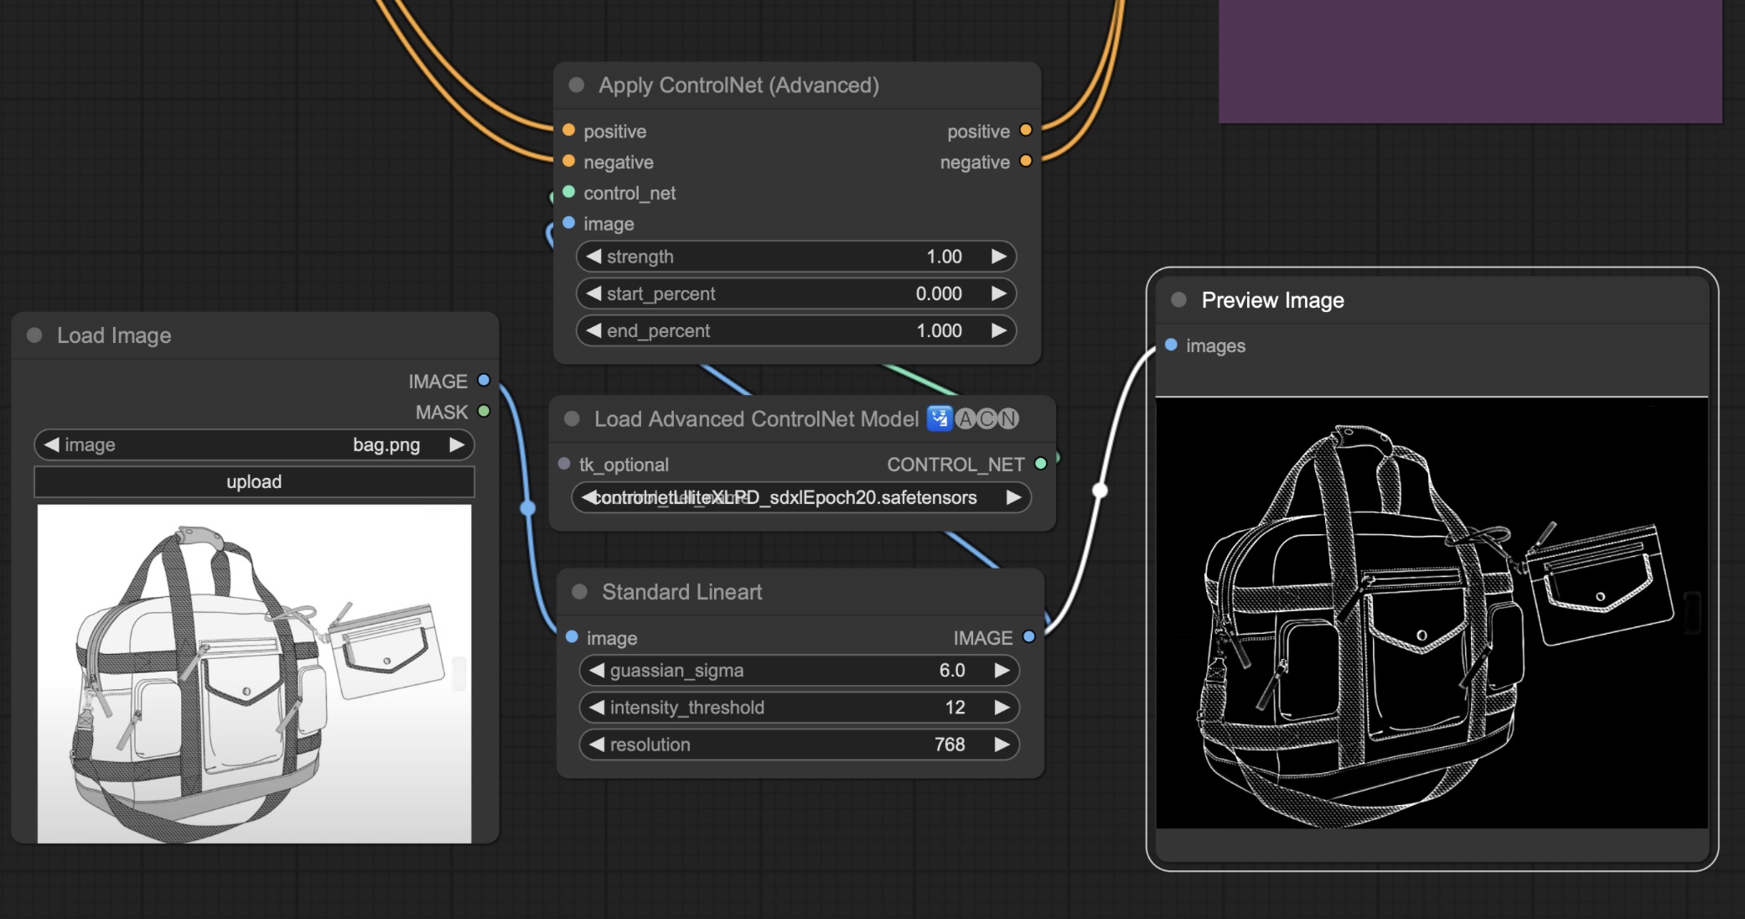Click the purple group box
Image resolution: width=1745 pixels, height=919 pixels.
[1470, 60]
